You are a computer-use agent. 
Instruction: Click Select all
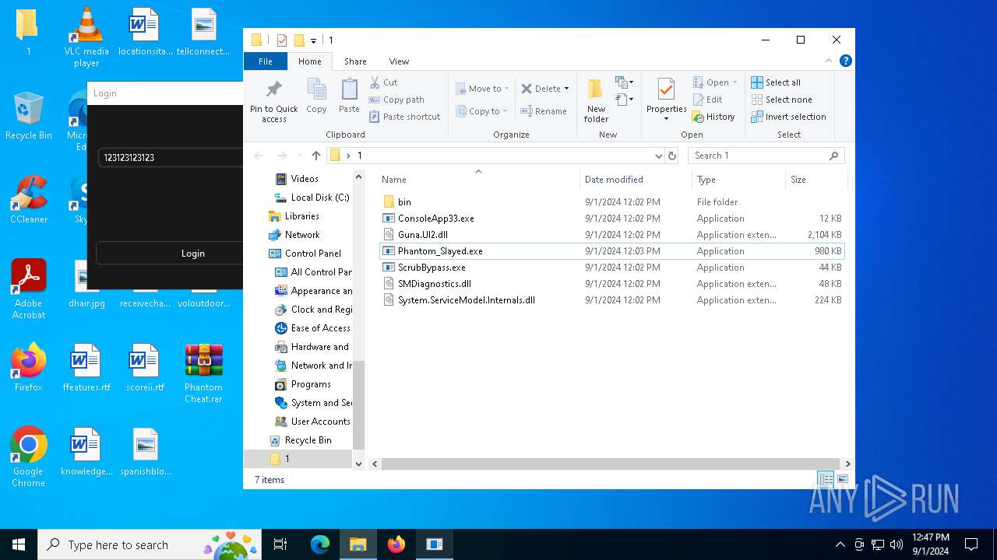(x=776, y=82)
